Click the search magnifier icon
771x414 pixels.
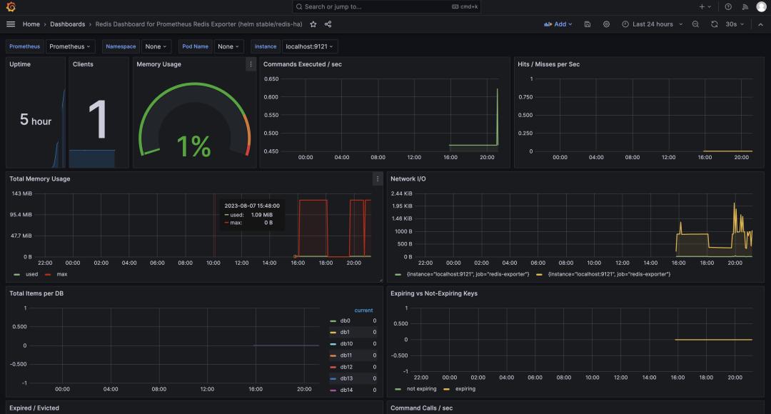[299, 7]
